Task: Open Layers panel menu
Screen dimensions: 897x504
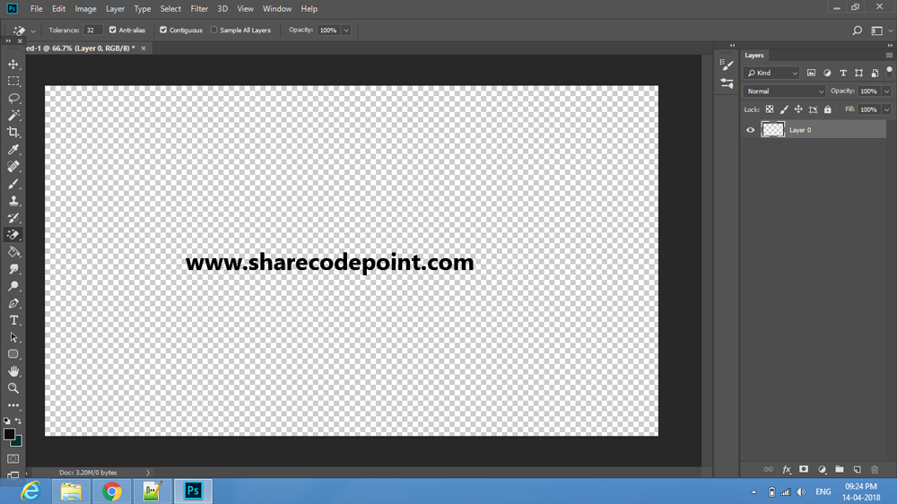Action: click(x=889, y=56)
